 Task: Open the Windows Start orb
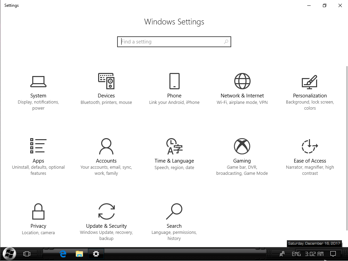(x=9, y=254)
